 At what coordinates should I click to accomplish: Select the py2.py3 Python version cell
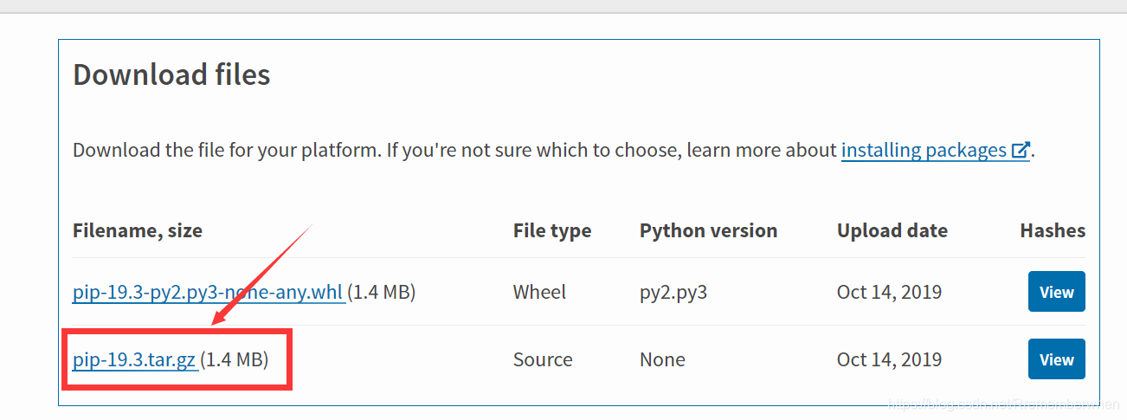[x=673, y=293]
